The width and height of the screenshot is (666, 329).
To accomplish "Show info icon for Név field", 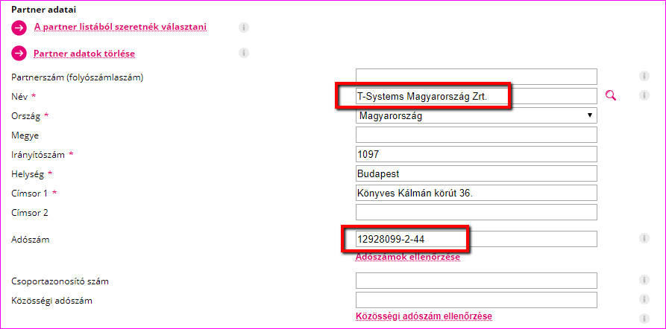I will [644, 96].
